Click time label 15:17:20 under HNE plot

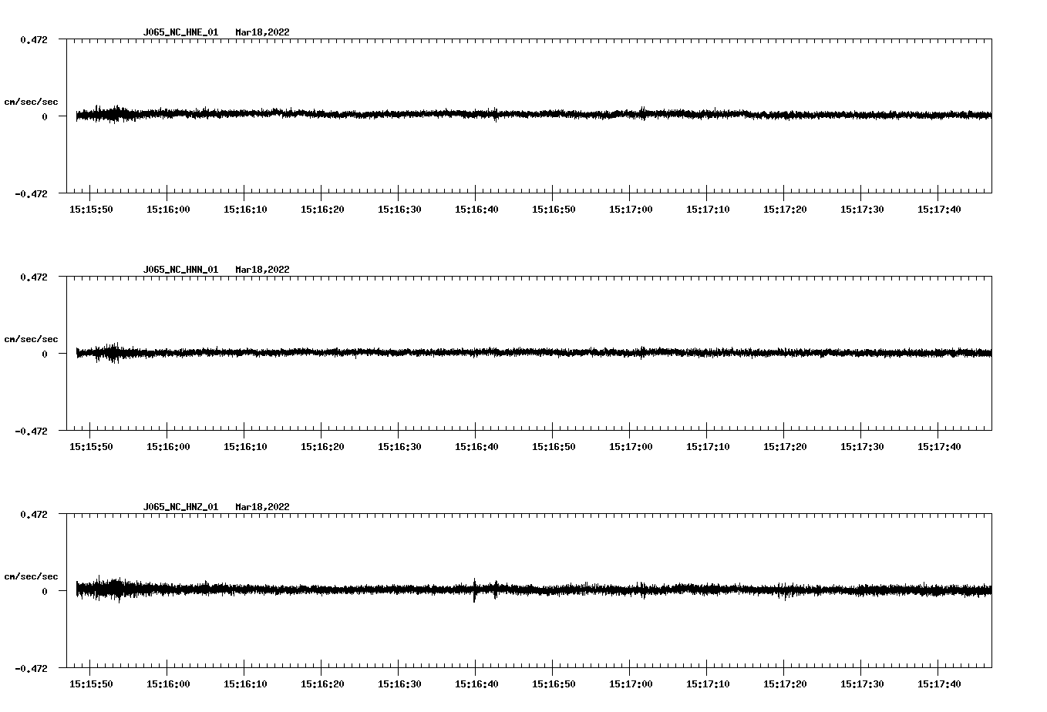pyautogui.click(x=785, y=210)
